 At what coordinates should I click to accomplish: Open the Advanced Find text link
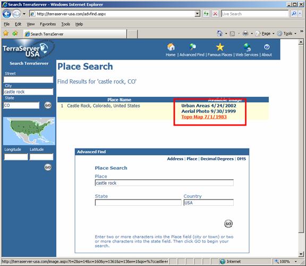tap(192, 55)
